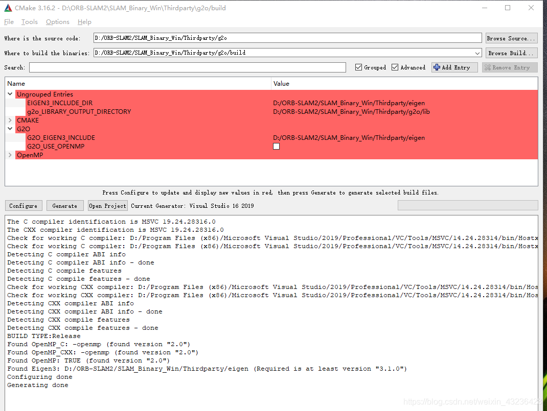Click the EIGEN3_INCLUDE_DIR value cell
The width and height of the screenshot is (547, 411).
[x=349, y=103]
